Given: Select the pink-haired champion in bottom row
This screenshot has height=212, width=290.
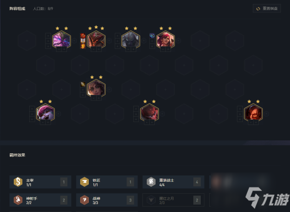Looking at the screenshot, I should (x=45, y=113).
